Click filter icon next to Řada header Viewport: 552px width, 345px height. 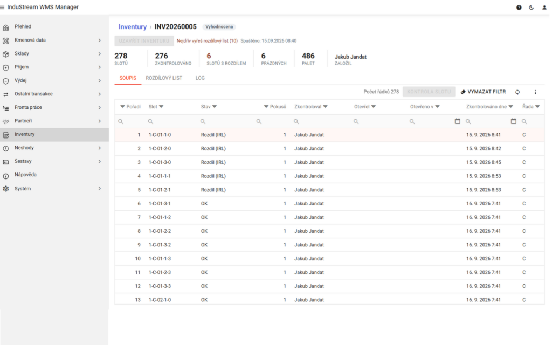[537, 107]
